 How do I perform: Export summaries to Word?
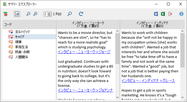(x=156, y=14)
